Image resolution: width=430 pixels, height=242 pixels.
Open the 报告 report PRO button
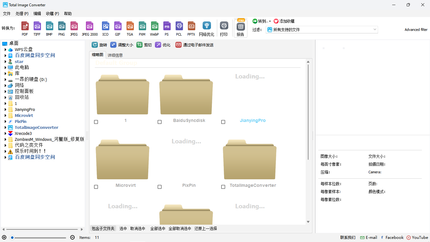click(240, 28)
